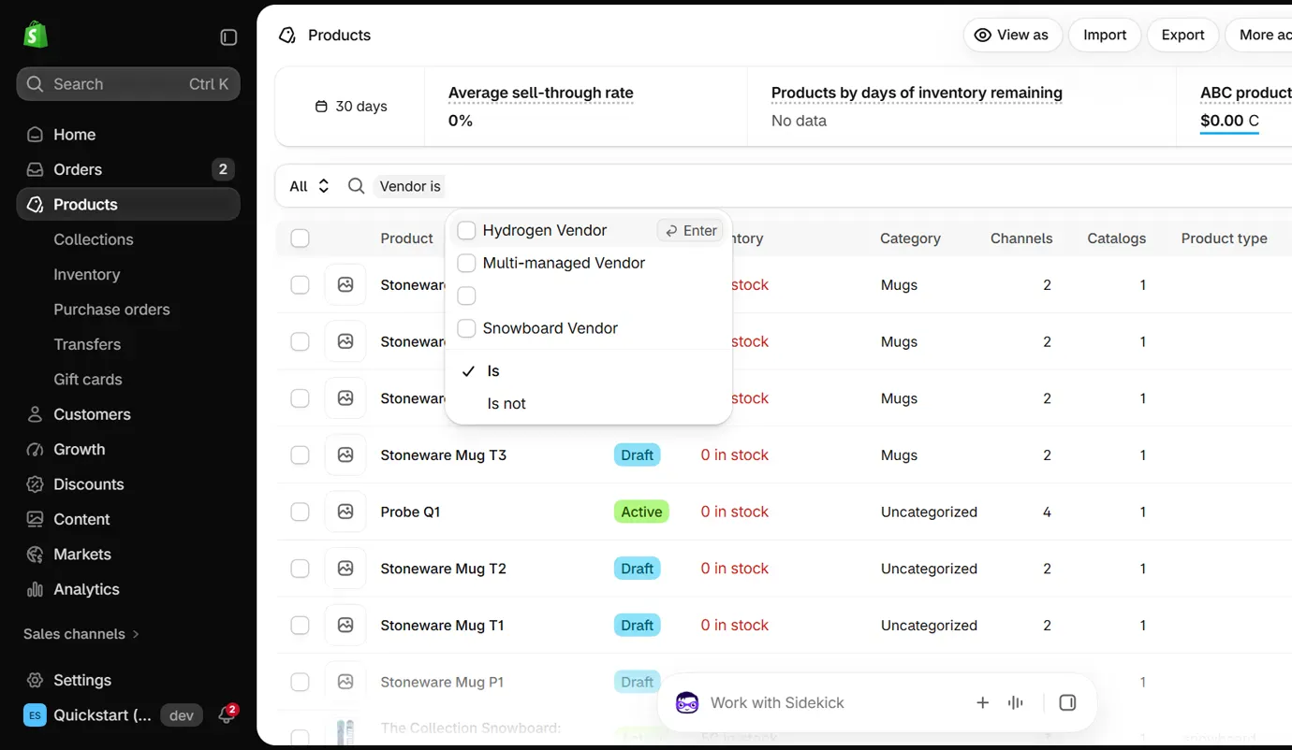Start voice input in Sidekick bar

click(x=1016, y=703)
